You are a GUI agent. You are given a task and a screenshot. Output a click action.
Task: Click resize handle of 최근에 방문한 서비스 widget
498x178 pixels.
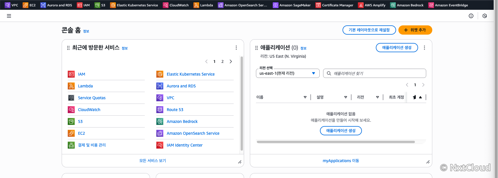[x=240, y=162]
